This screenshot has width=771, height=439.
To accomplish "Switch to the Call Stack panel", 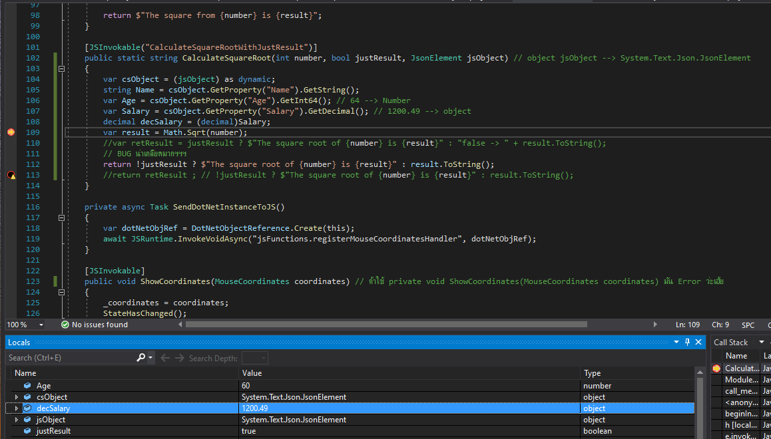I will (x=730, y=341).
